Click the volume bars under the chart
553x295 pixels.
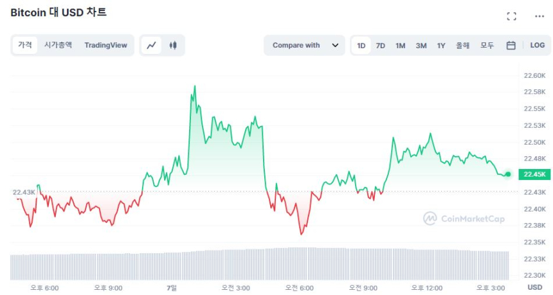click(257, 264)
